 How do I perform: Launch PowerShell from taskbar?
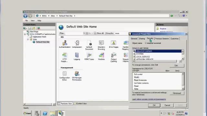coord(45,113)
